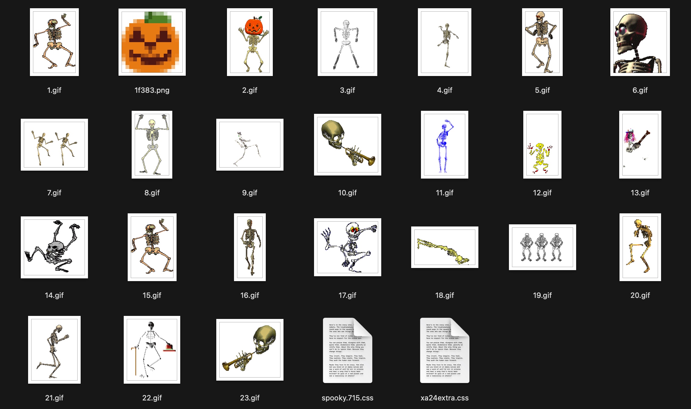Click the 21.gif kneeling skeleton thumbnail

(x=54, y=350)
